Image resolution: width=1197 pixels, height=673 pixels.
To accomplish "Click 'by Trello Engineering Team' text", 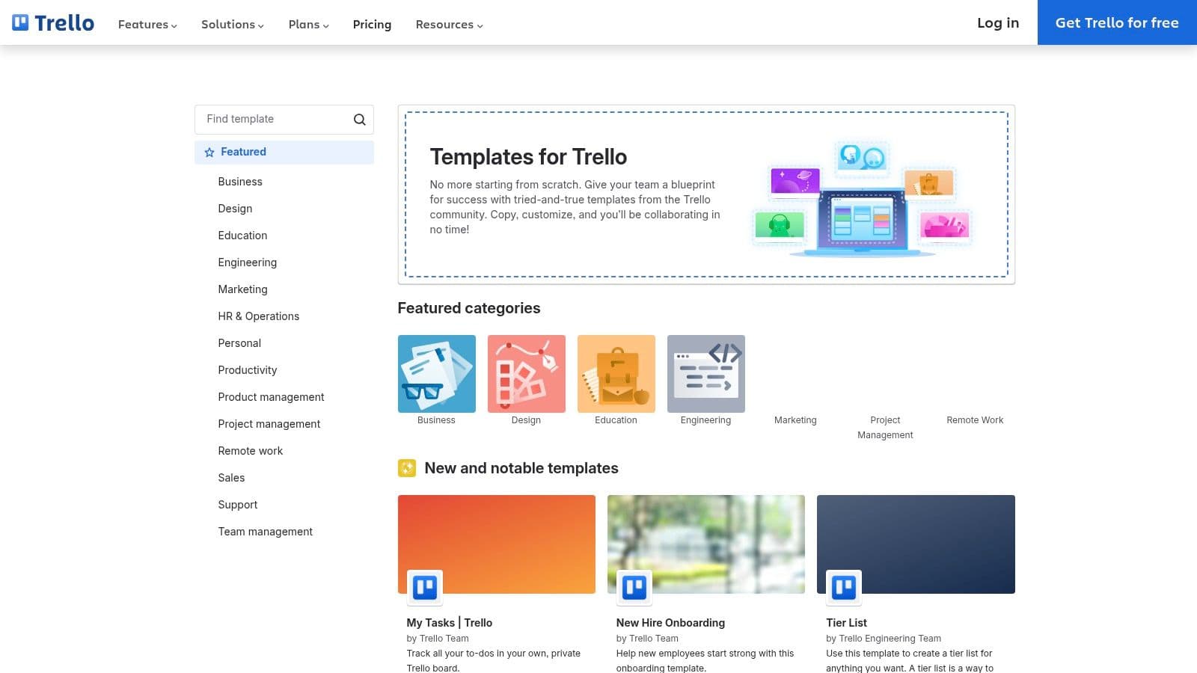I will pos(884,639).
